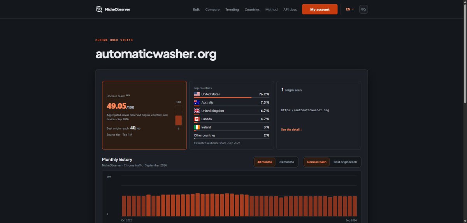Click the 4.7 % Canada value
The image size is (467, 223).
click(x=265, y=119)
